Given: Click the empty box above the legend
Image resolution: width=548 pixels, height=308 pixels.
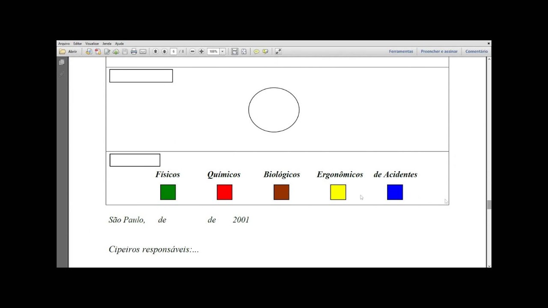Looking at the screenshot, I should pos(135,160).
